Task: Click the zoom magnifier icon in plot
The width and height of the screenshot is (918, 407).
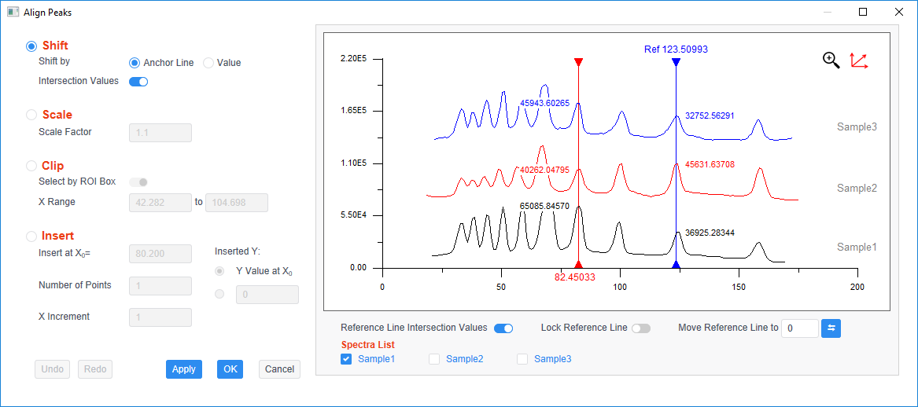Action: click(831, 60)
